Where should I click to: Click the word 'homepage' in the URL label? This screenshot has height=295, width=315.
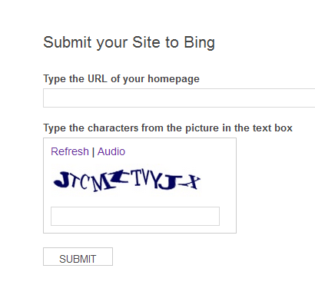(174, 79)
